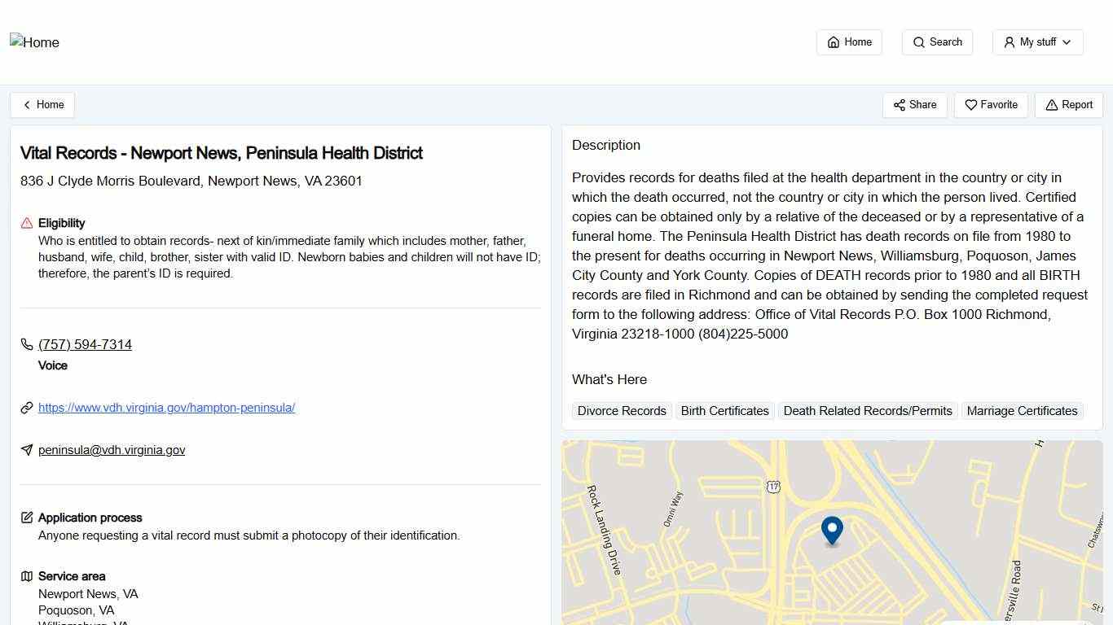Click the map pin marker on the map

(x=831, y=531)
